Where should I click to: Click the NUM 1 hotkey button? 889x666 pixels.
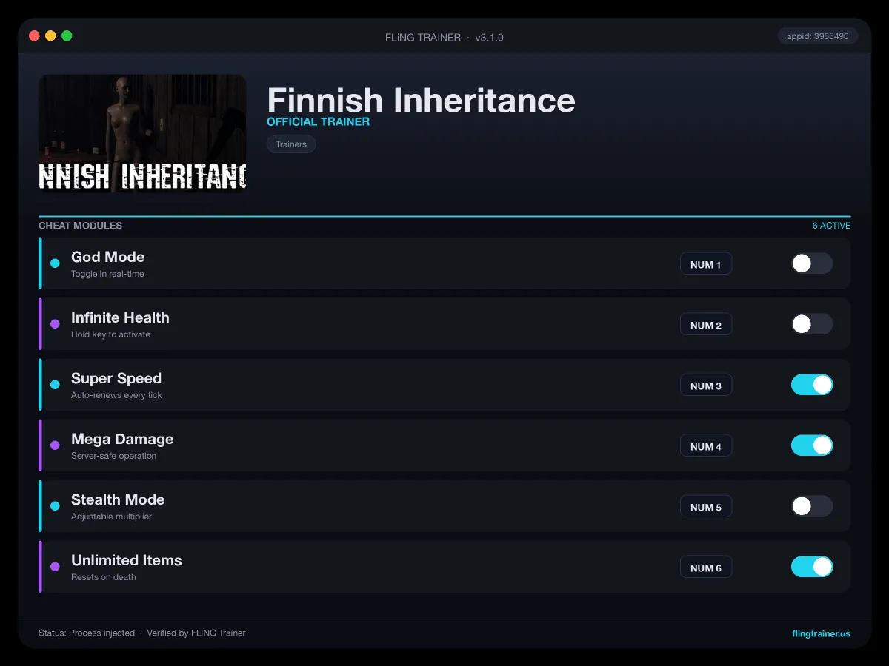point(706,264)
